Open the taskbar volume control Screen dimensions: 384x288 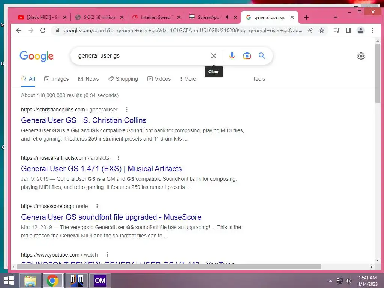point(348,281)
